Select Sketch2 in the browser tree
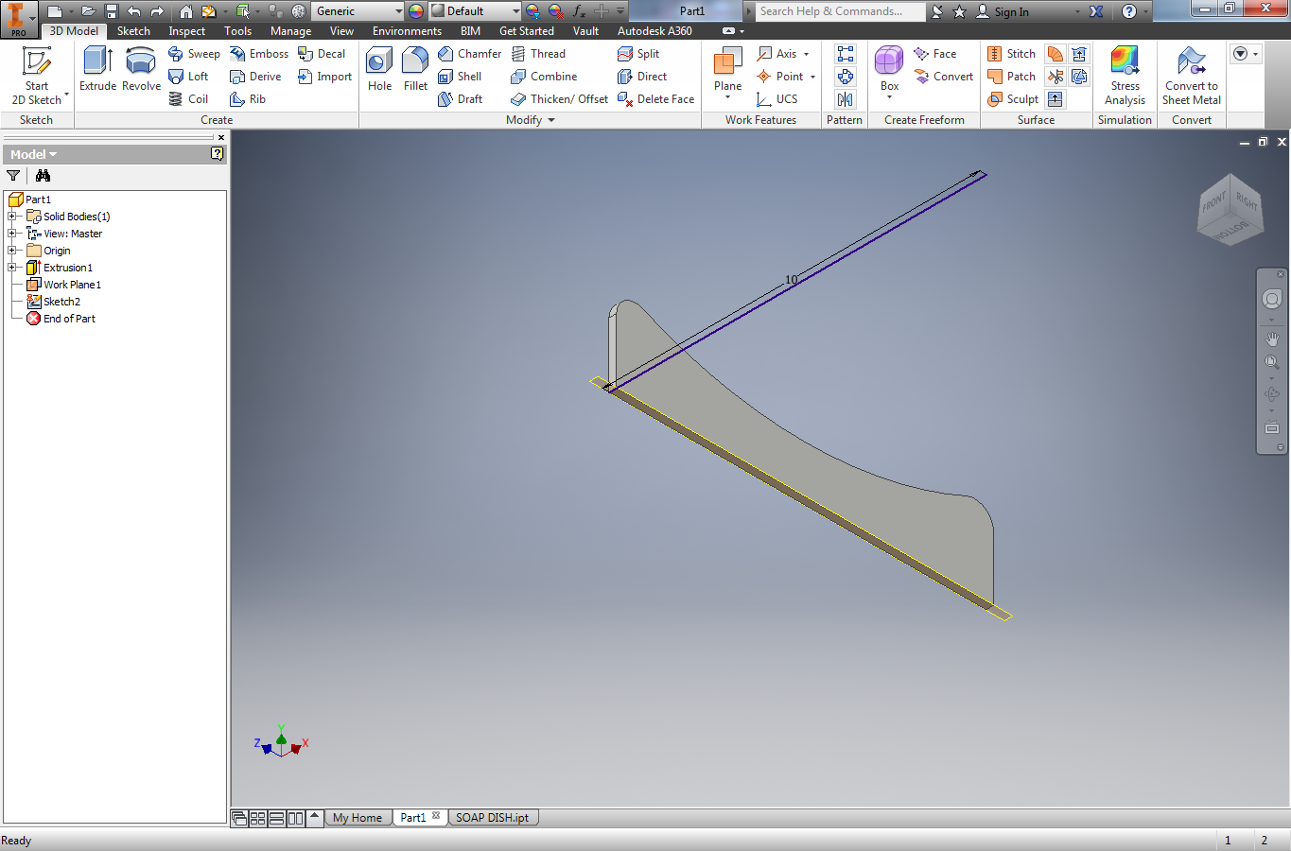Image resolution: width=1291 pixels, height=851 pixels. click(x=54, y=302)
